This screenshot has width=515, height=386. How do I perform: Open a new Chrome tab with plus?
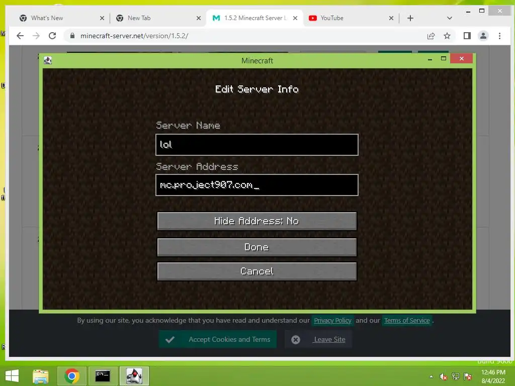coord(410,18)
